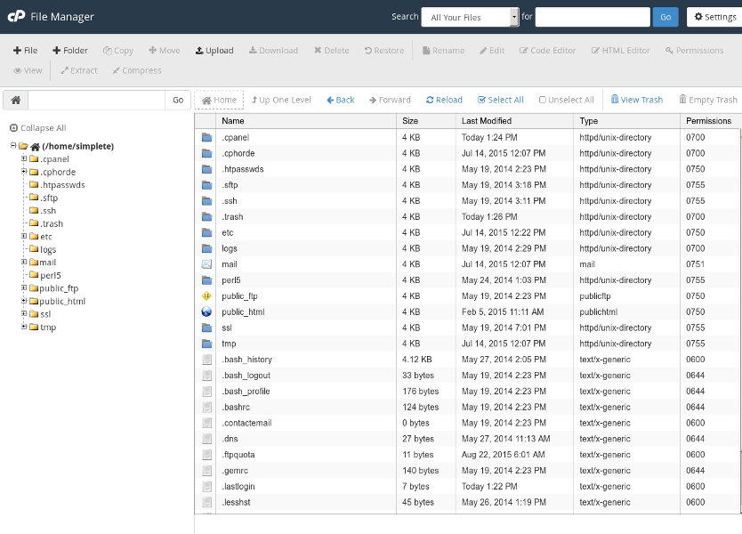This screenshot has height=534, width=742.
Task: Expand the ssl tree node
Action: 24,313
